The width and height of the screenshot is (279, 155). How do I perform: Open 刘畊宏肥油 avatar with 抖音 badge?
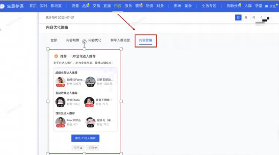click(90, 81)
